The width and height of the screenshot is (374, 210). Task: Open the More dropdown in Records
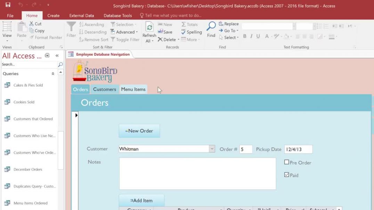(x=190, y=40)
